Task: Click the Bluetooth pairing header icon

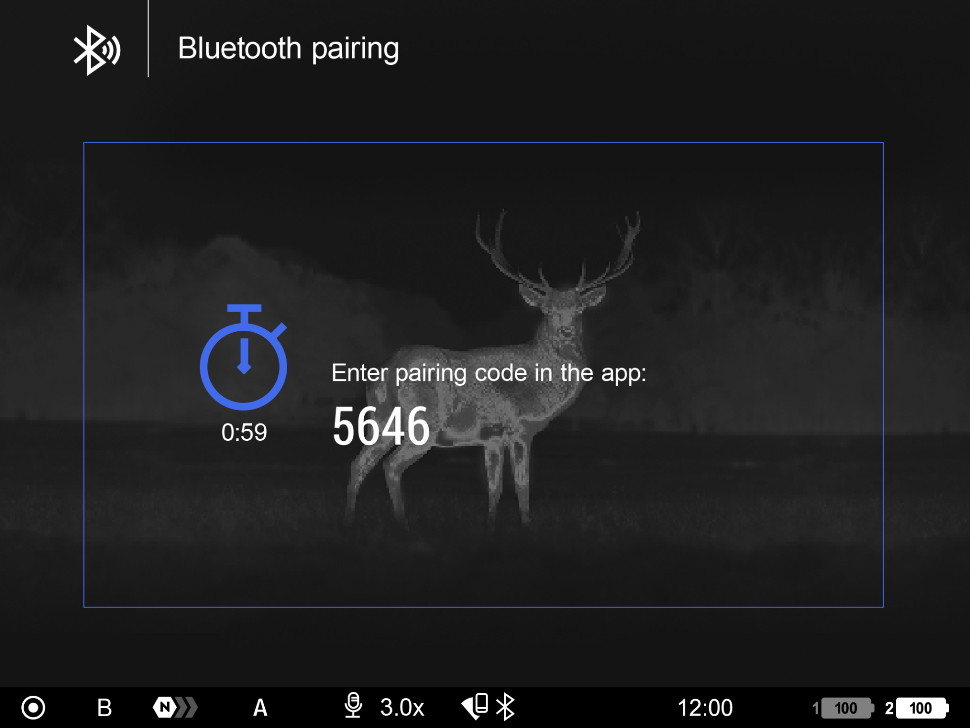Action: coord(97,50)
